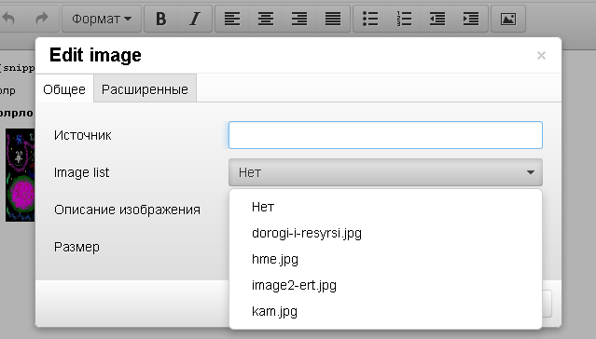Choose kam.jpg from the list

(x=385, y=311)
